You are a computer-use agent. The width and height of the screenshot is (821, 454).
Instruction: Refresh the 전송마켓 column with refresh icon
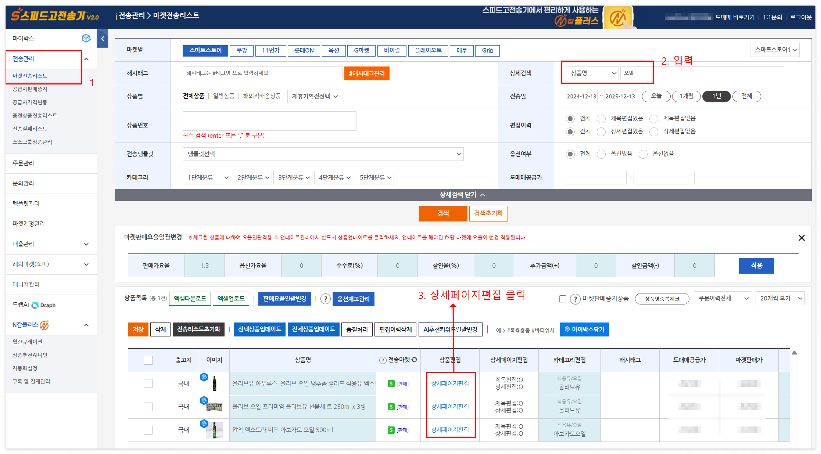414,360
